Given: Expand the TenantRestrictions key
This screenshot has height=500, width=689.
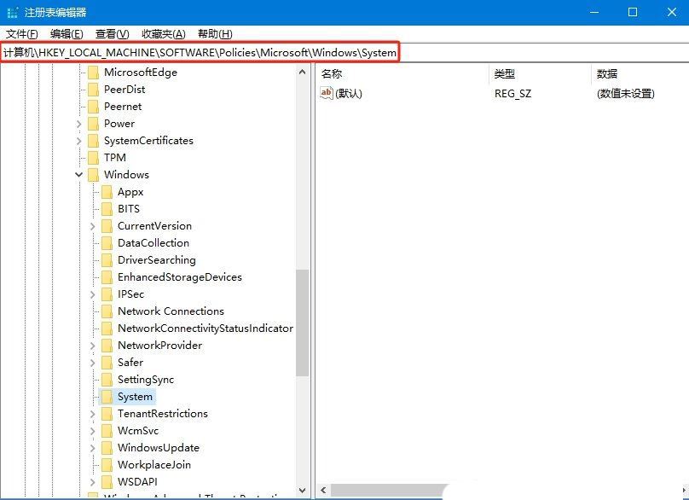Looking at the screenshot, I should click(93, 414).
